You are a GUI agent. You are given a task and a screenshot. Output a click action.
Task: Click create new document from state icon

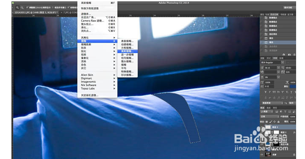tap(284, 55)
